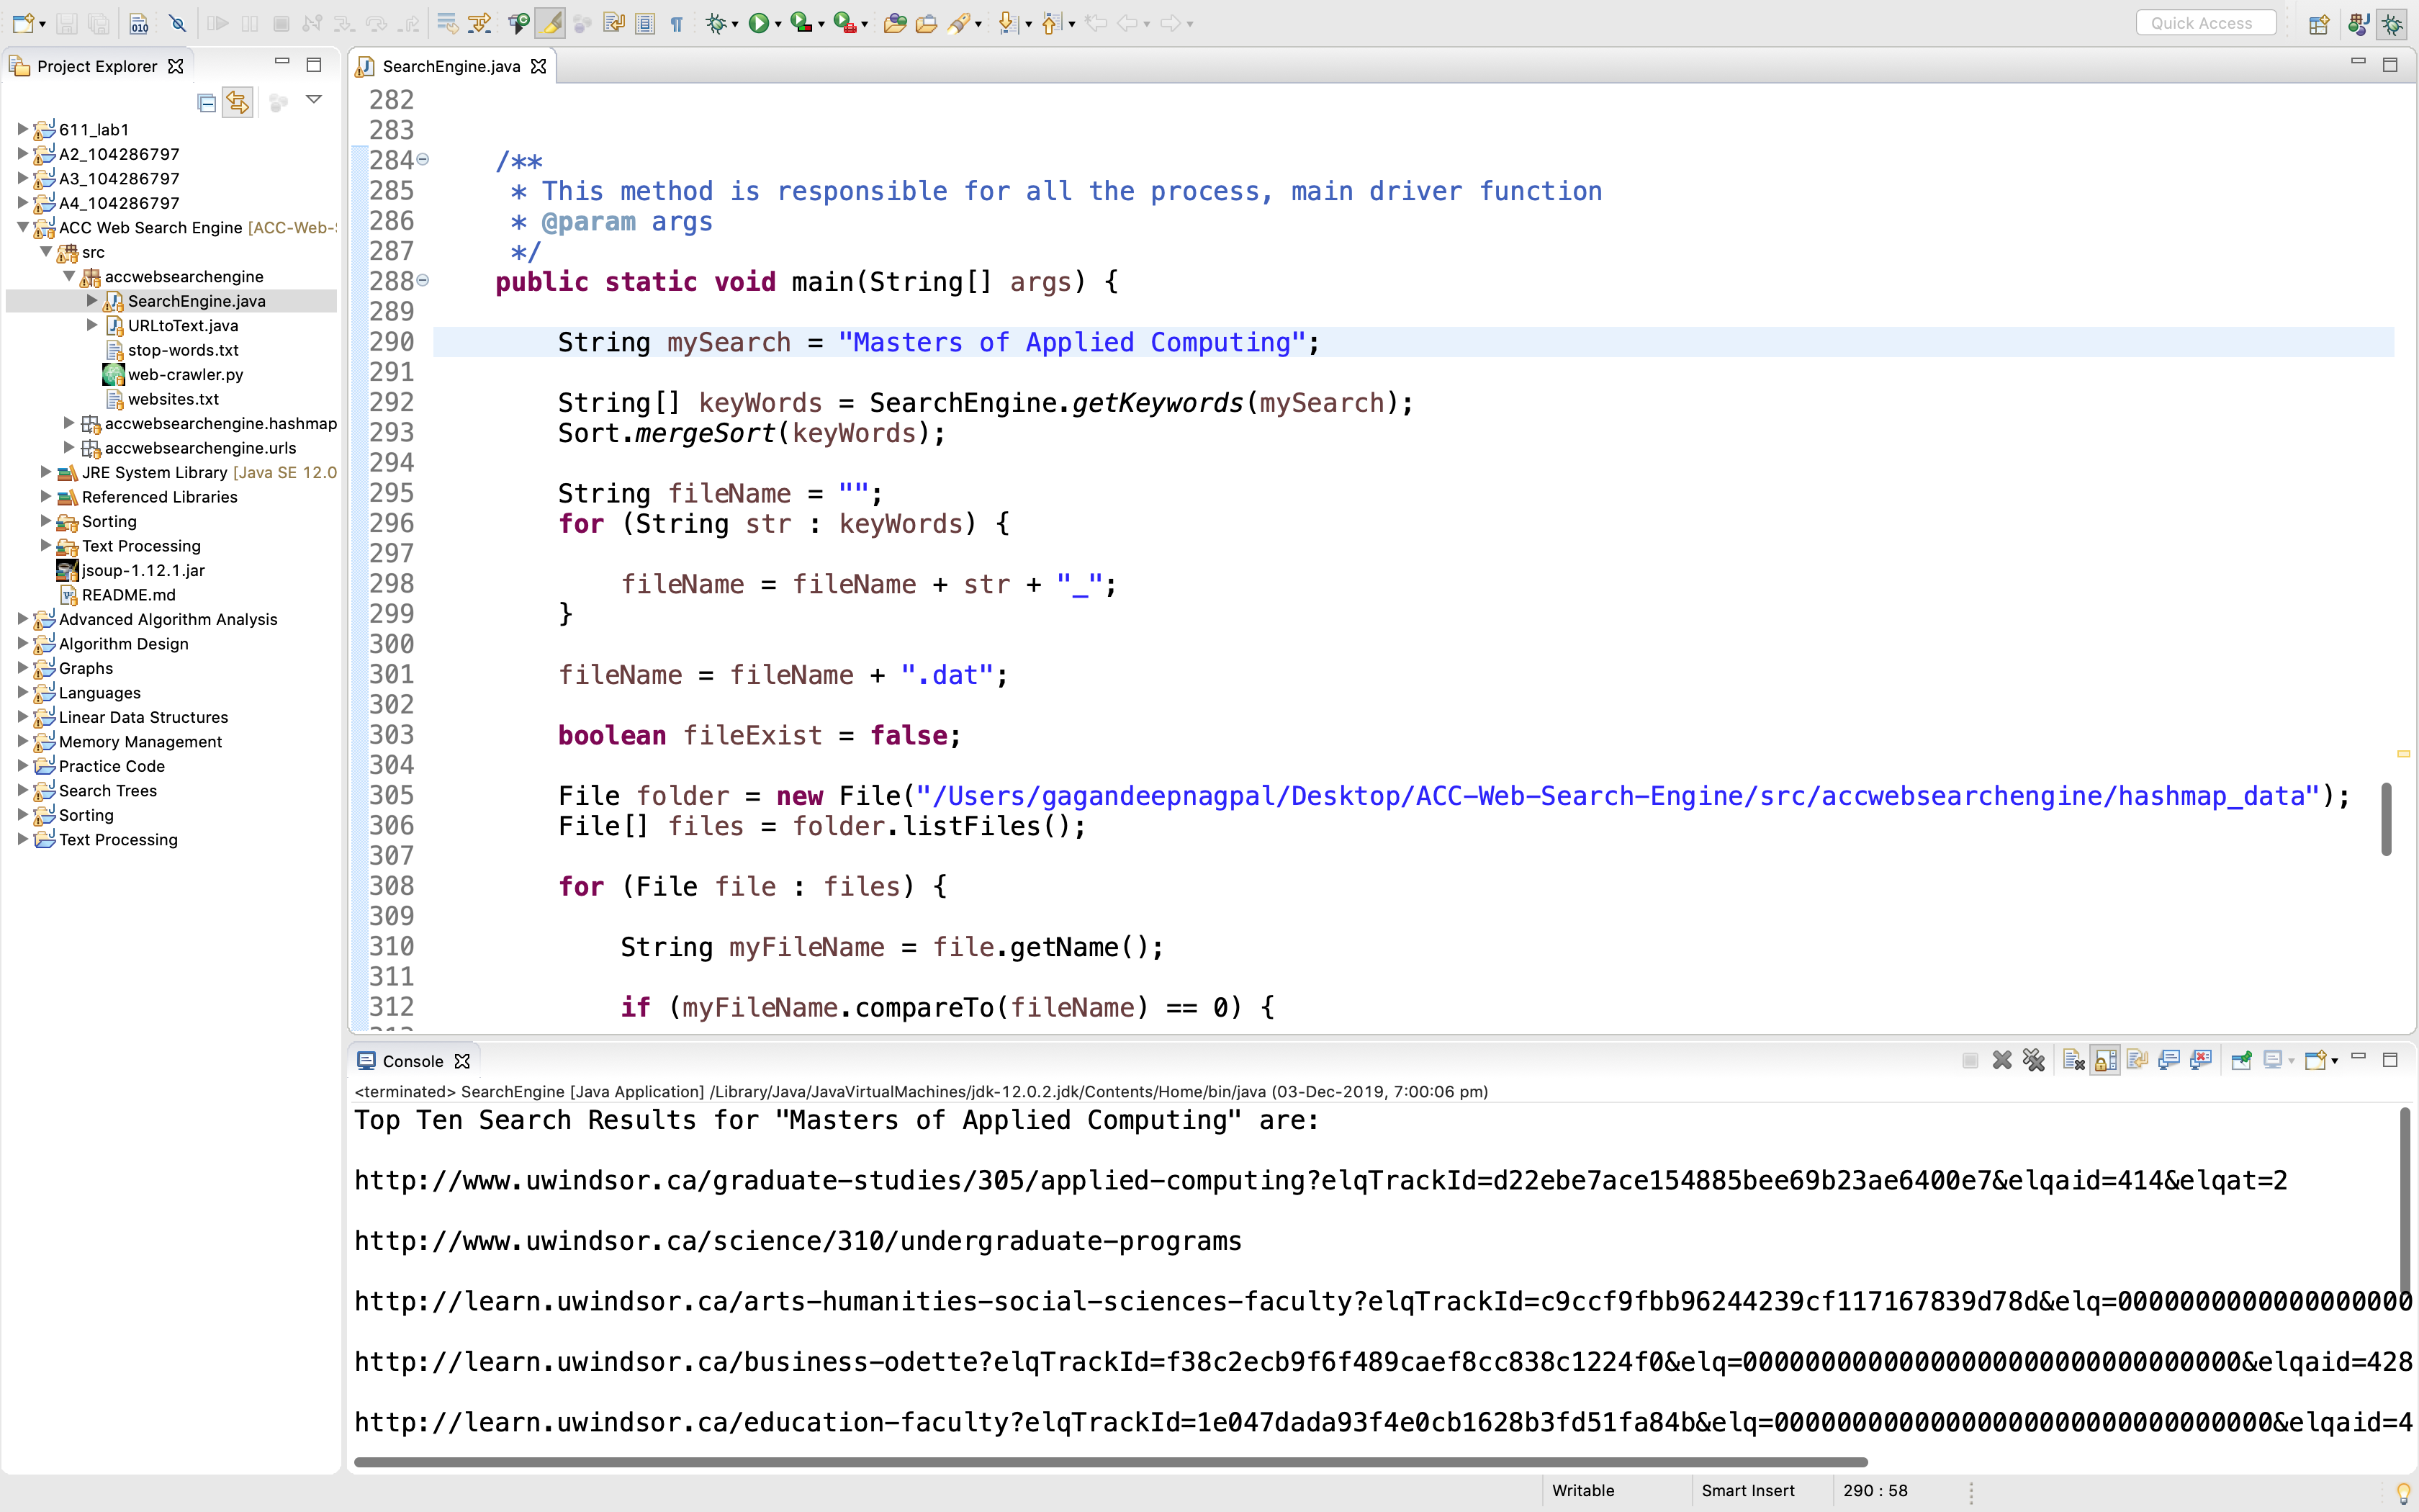Click the Save All icon
This screenshot has width=2419, height=1512.
click(x=98, y=23)
